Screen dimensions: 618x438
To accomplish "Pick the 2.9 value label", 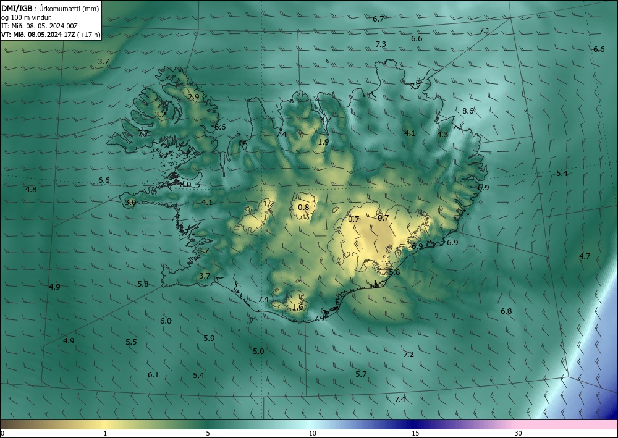I will tap(193, 96).
